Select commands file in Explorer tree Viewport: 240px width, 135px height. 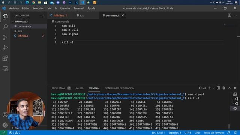coord(29,26)
